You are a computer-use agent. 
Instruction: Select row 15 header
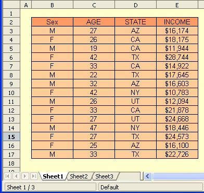tap(11, 137)
